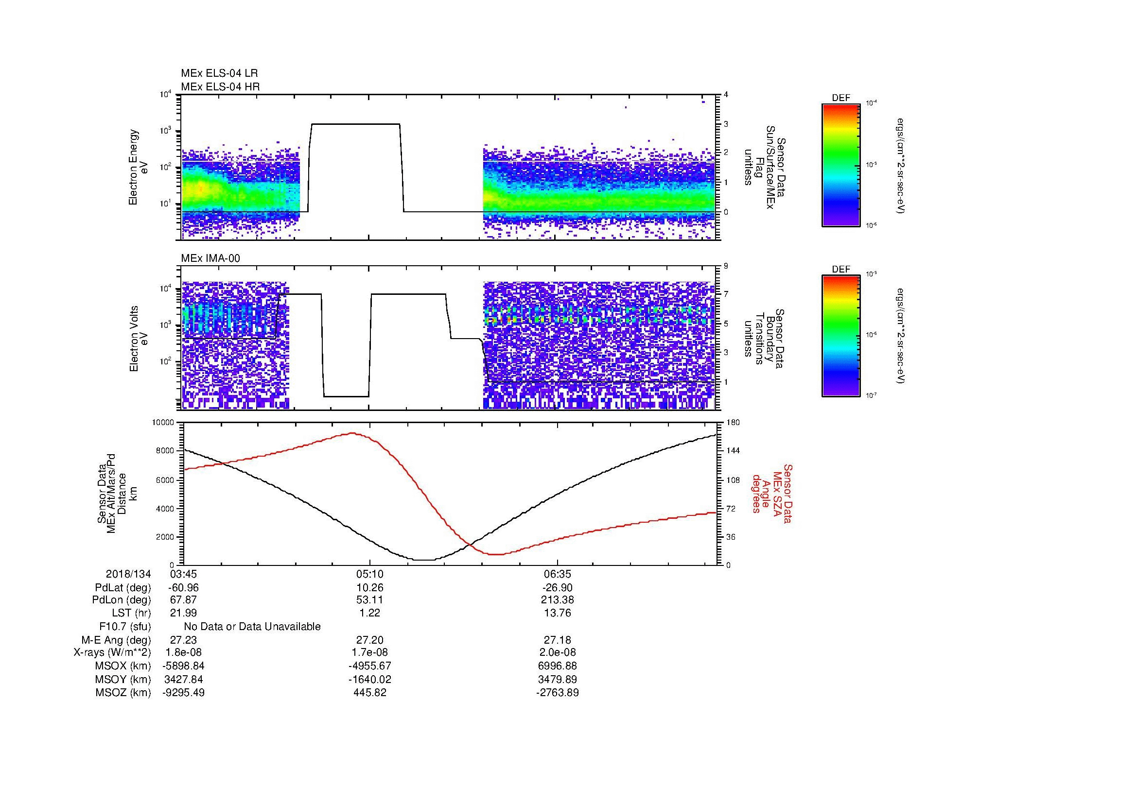
Task: Click the red 'MEx SZA Angle degrees' axis label
Action: (x=772, y=493)
